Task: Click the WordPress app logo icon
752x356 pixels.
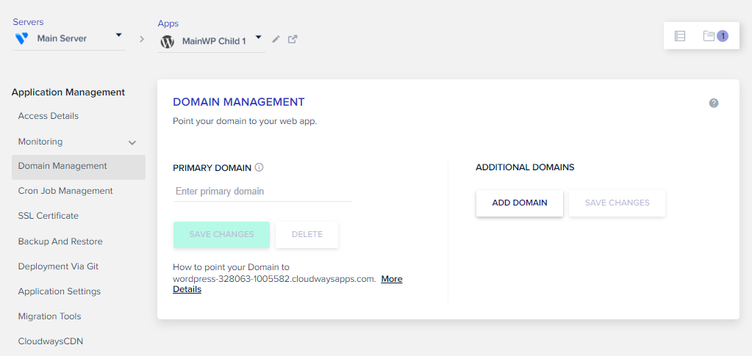Action: (167, 42)
